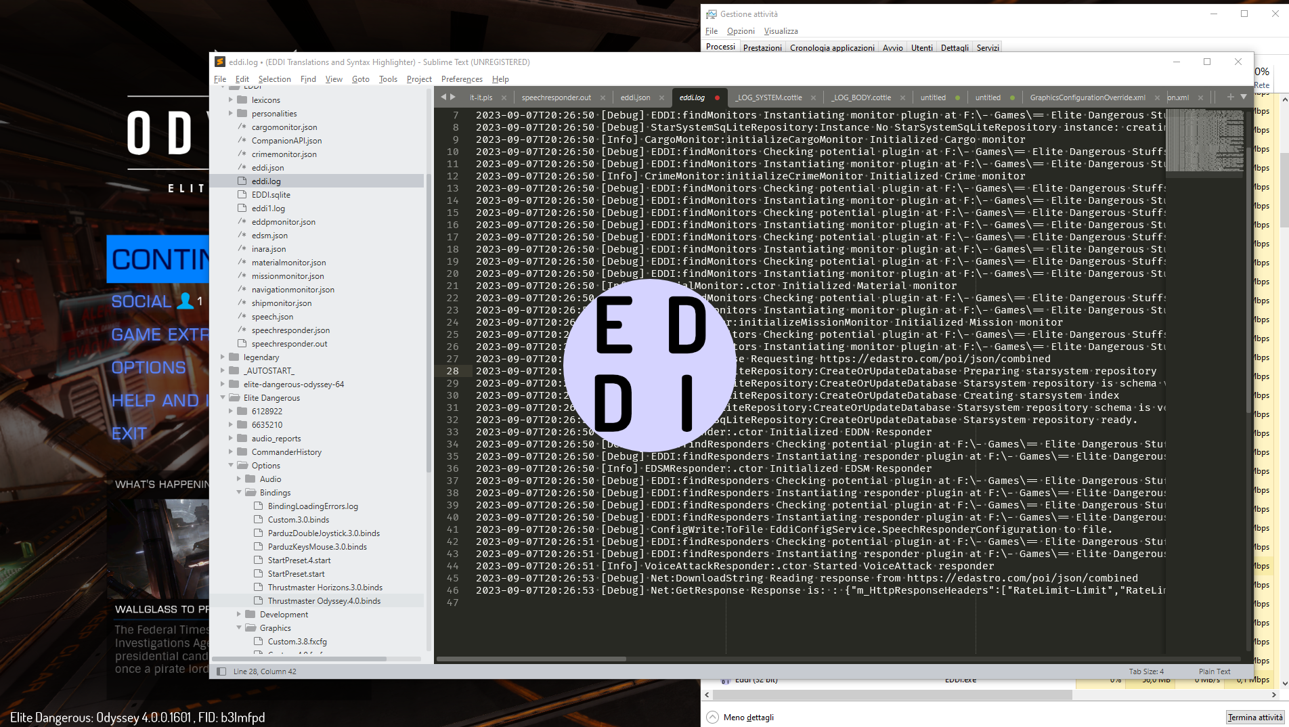The image size is (1289, 727).
Task: Expand the Development folder
Action: pyautogui.click(x=238, y=614)
